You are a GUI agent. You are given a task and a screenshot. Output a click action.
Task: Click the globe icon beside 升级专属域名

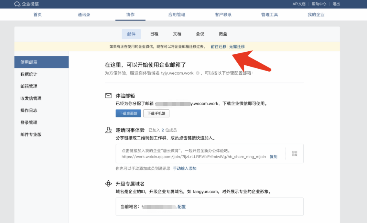click(x=108, y=184)
